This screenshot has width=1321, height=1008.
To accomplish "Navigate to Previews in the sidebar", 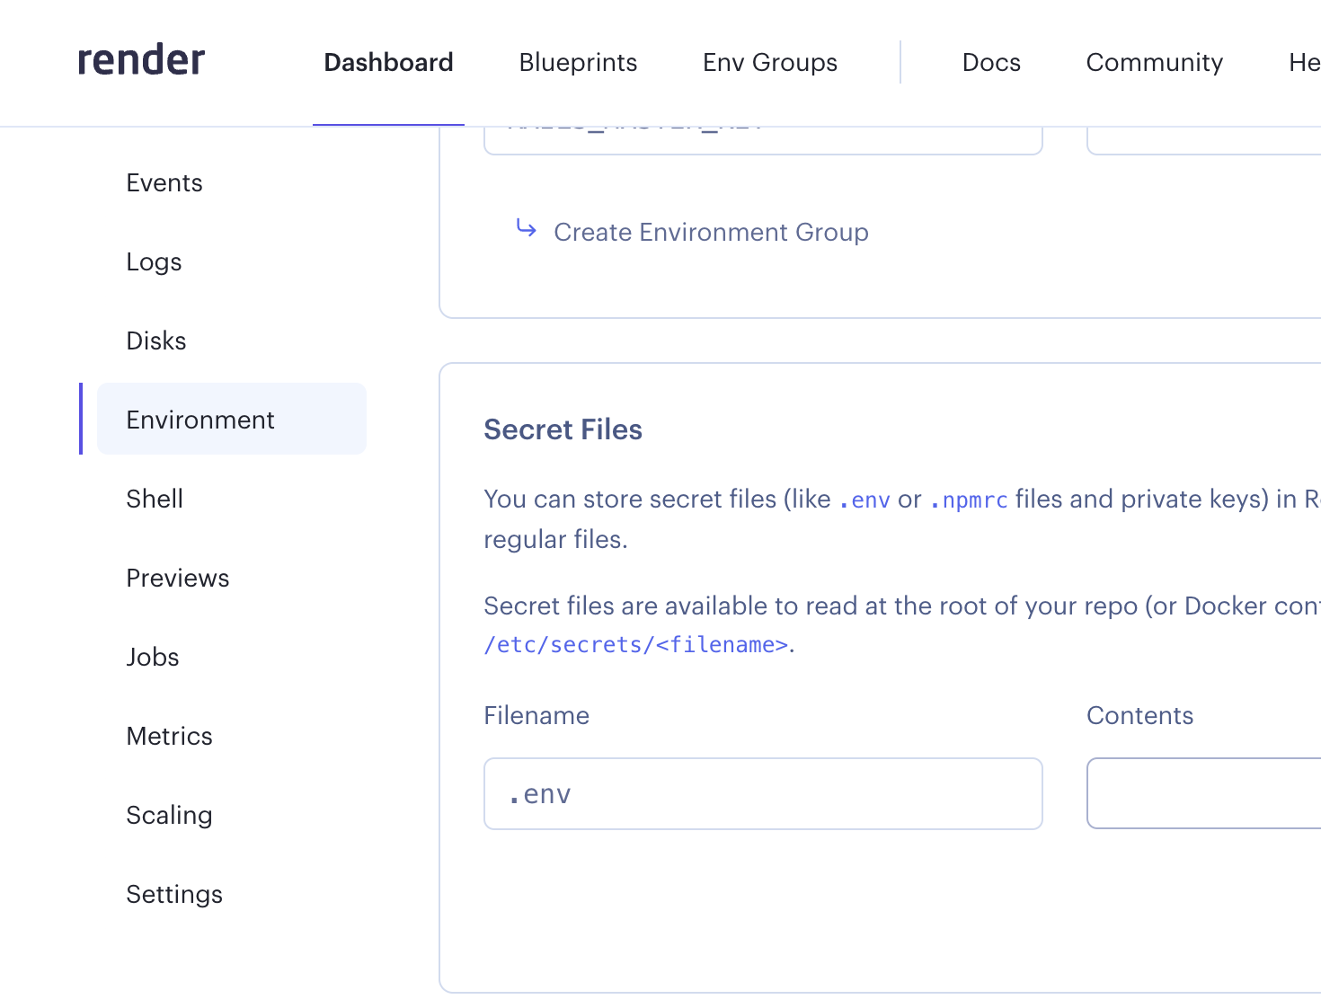I will tap(178, 578).
